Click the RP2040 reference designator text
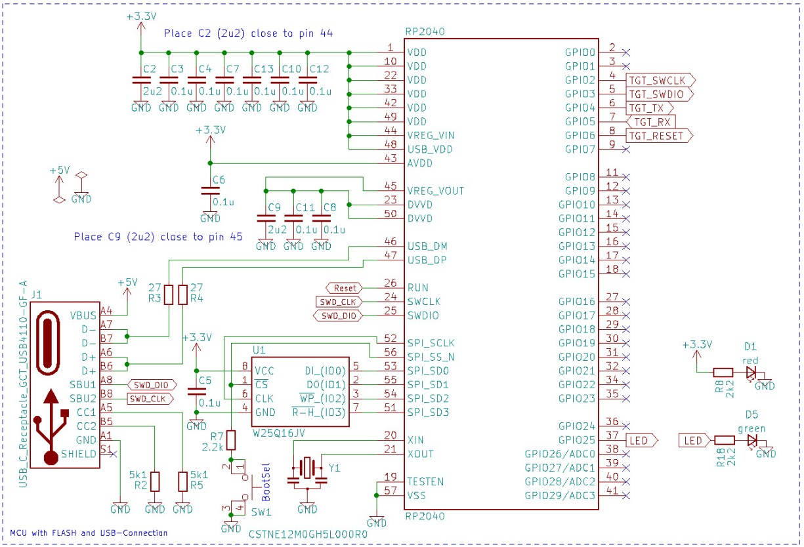804x547 pixels. point(424,30)
